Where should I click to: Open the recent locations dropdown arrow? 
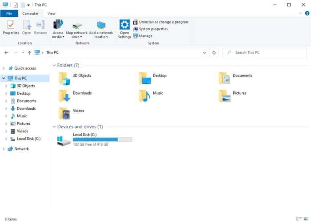pos(23,52)
